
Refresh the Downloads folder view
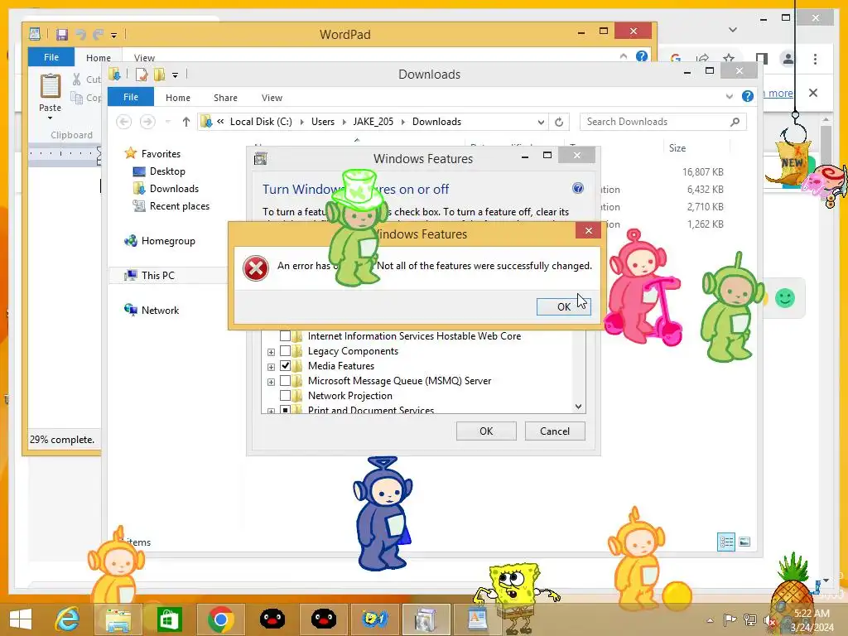pyautogui.click(x=559, y=122)
